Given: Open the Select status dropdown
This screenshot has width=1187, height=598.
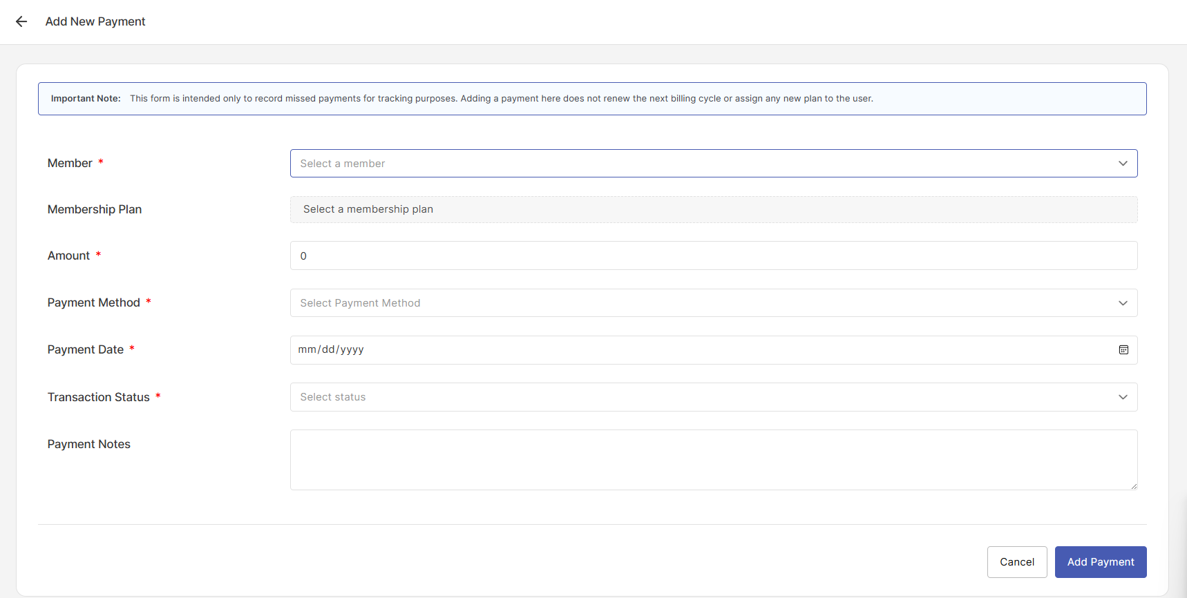Looking at the screenshot, I should (714, 397).
